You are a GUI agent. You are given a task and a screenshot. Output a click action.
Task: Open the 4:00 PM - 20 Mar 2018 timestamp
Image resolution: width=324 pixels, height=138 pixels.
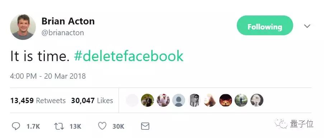pos(48,76)
